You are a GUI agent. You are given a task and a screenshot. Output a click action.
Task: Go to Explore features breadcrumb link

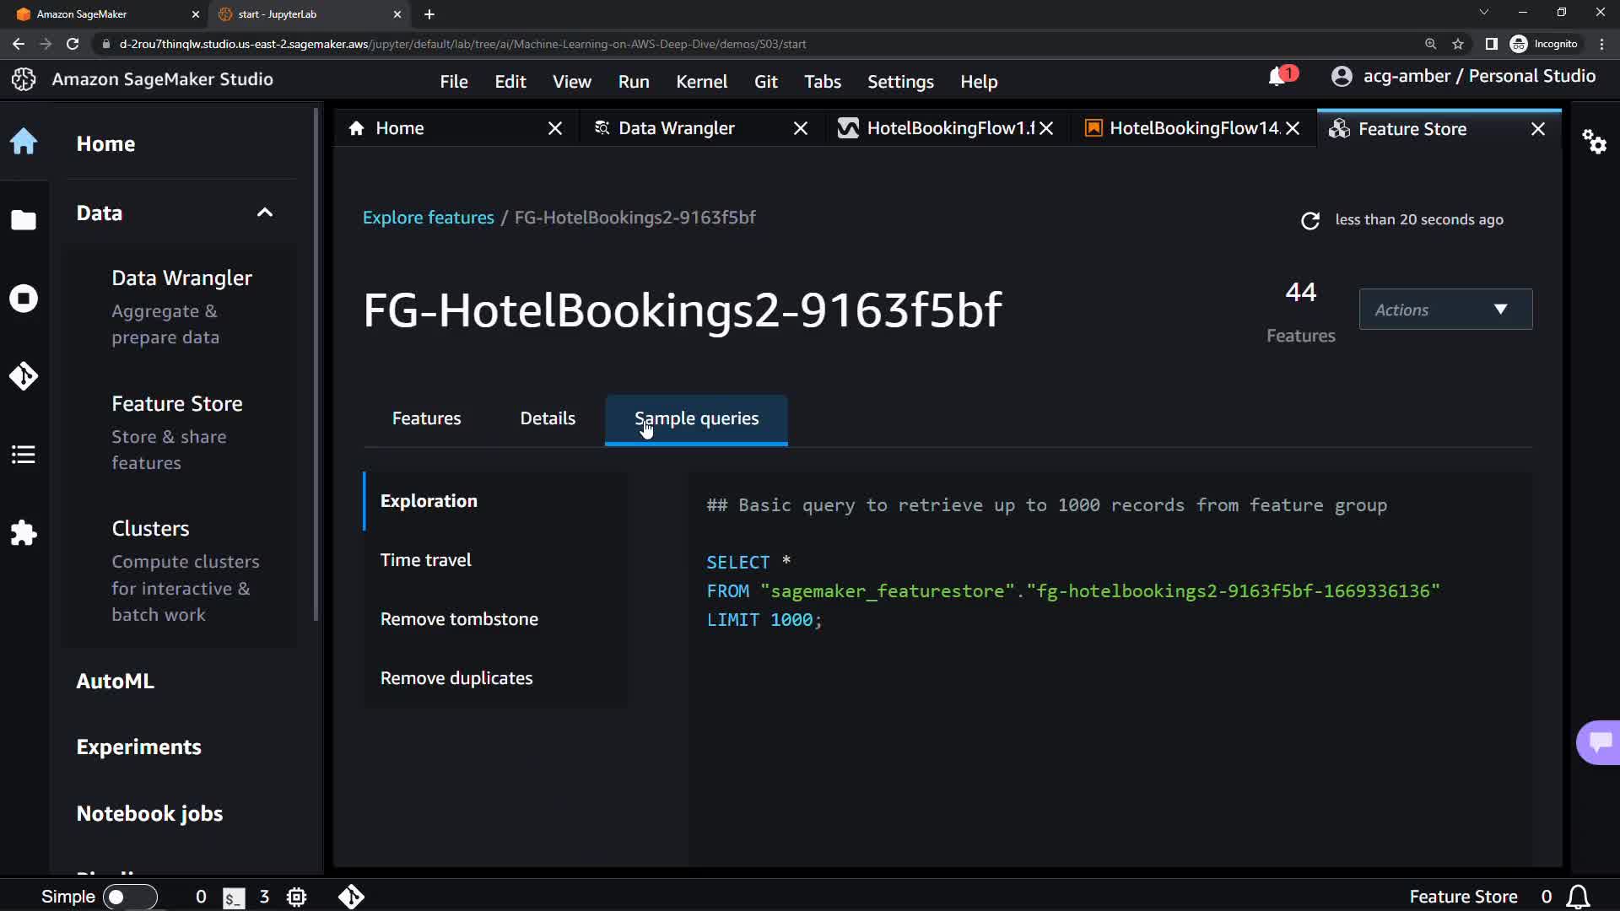tap(428, 218)
